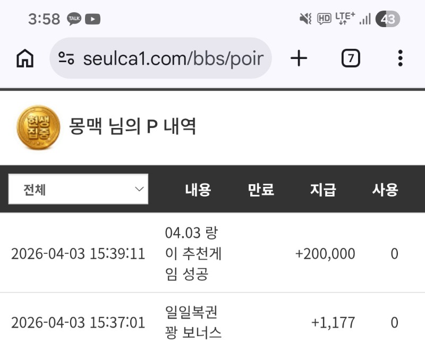
Task: Tap the KakaoTalk notification icon
Action: coord(74,20)
